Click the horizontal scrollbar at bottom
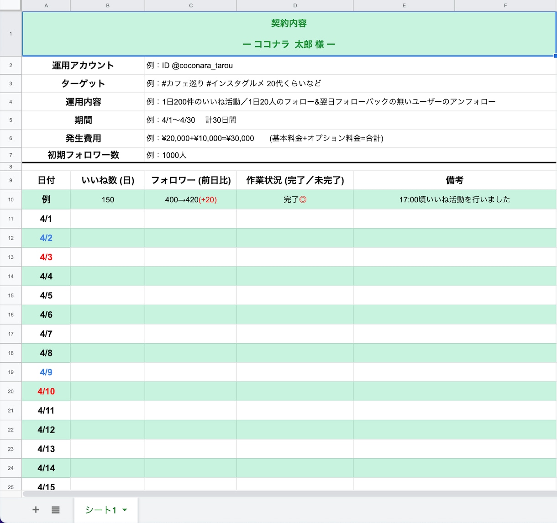557x523 pixels. click(289, 494)
